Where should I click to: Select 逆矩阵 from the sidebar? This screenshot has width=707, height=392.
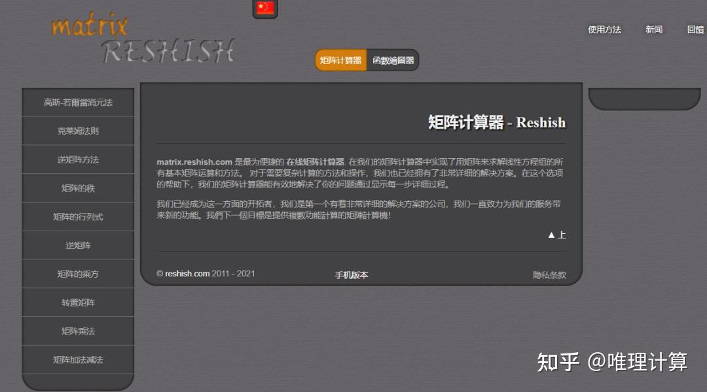pos(77,245)
